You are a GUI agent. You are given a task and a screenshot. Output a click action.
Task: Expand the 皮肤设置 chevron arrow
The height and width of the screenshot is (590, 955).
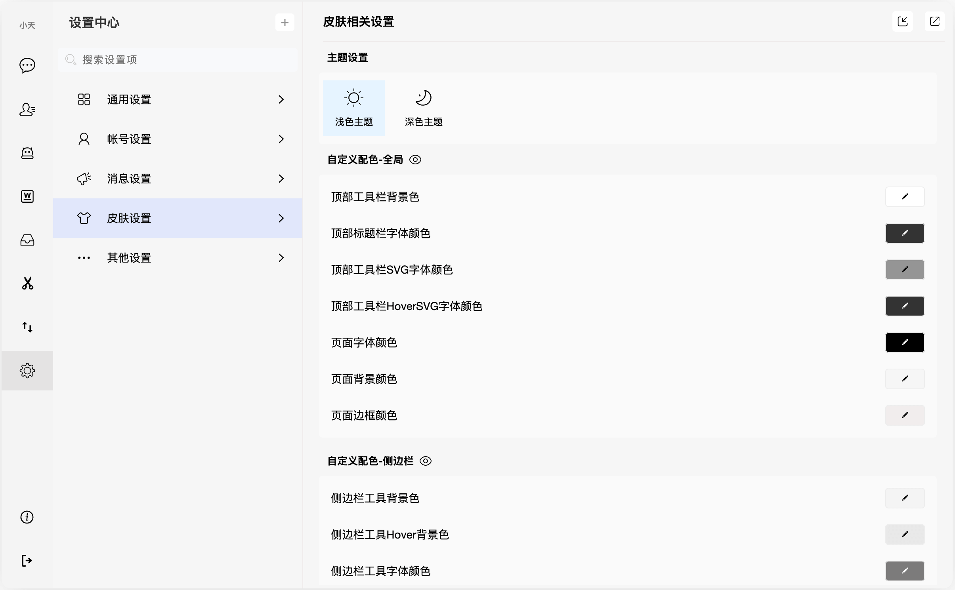(281, 218)
